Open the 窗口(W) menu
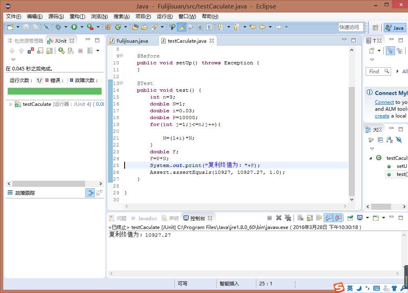Image resolution: width=408 pixels, height=293 pixels. tap(187, 17)
